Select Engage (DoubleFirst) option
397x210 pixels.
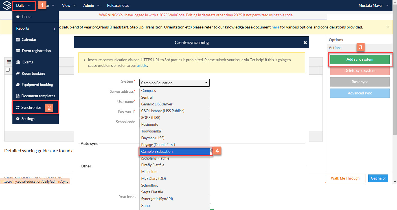(174, 145)
